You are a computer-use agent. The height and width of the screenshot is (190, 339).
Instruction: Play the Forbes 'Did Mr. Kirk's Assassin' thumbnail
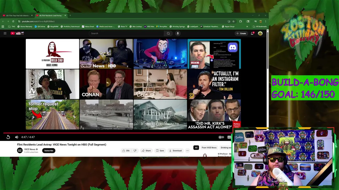point(214,115)
